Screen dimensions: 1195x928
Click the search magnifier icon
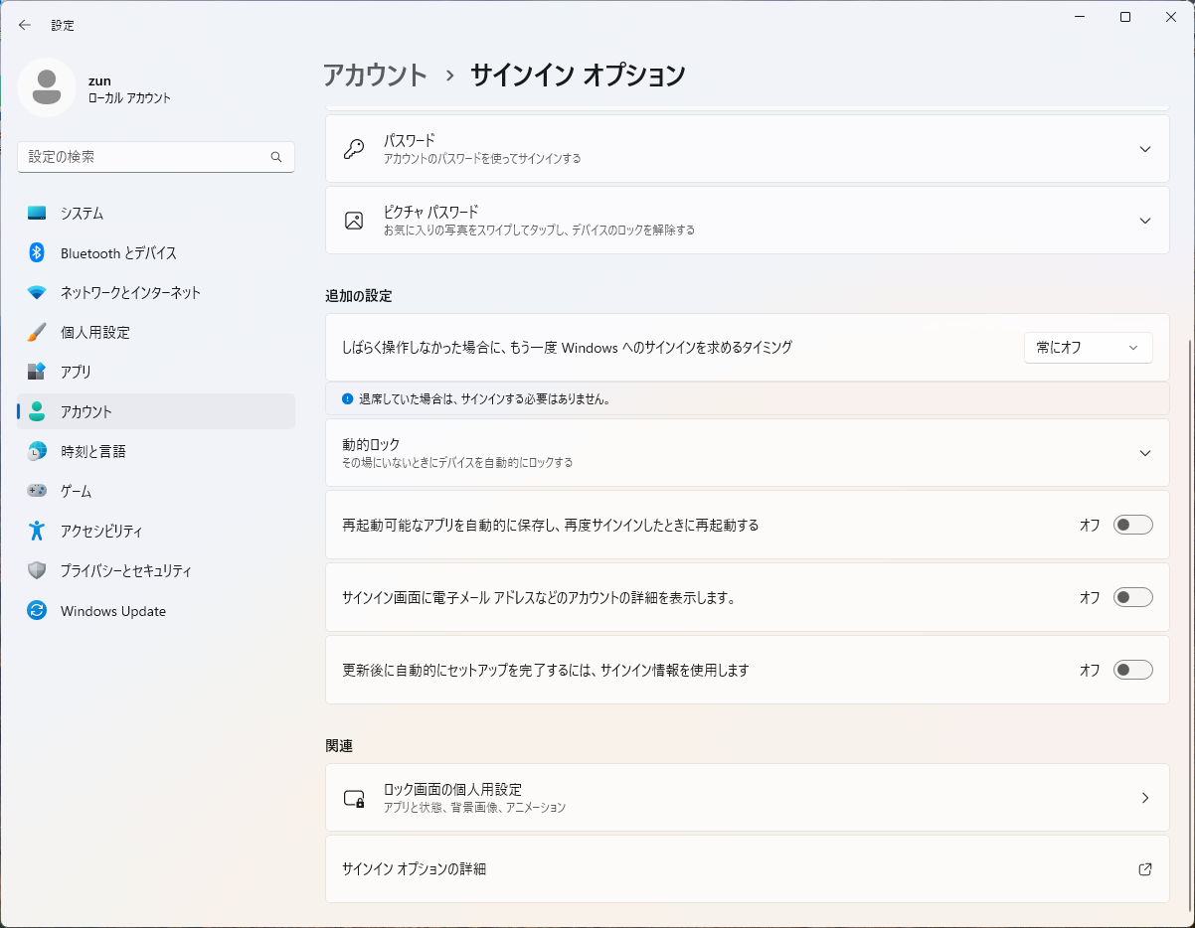(276, 157)
